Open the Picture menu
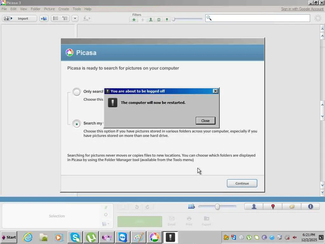325x244 pixels. pyautogui.click(x=49, y=9)
